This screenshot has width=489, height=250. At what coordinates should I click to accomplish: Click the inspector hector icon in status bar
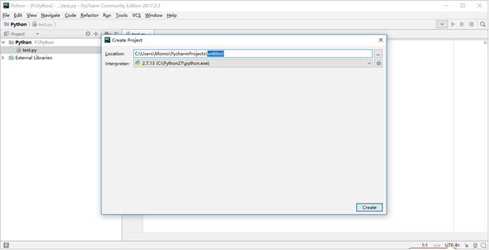[x=475, y=245]
